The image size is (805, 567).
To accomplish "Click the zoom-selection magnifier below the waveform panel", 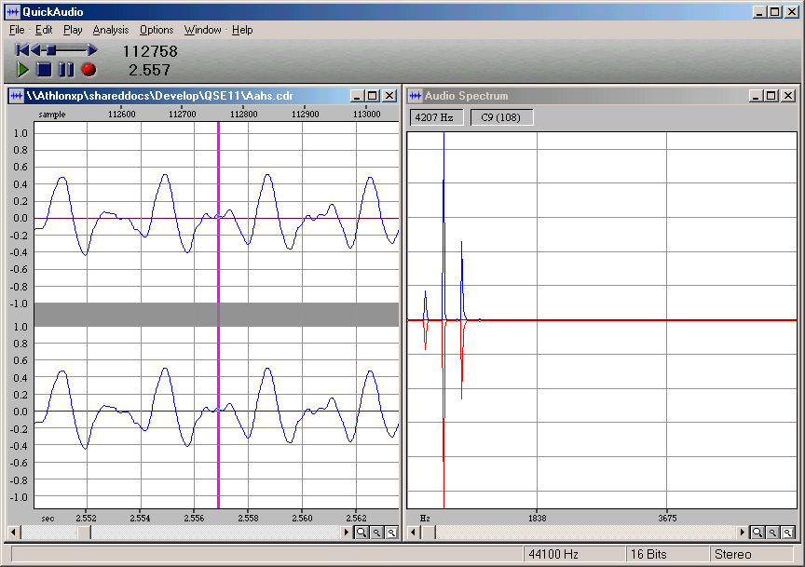I will coord(391,533).
